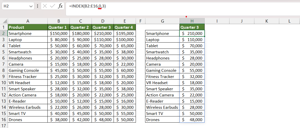This screenshot has height=128, width=300.
Task: Select E-Reader in column A
Action: (28, 101)
